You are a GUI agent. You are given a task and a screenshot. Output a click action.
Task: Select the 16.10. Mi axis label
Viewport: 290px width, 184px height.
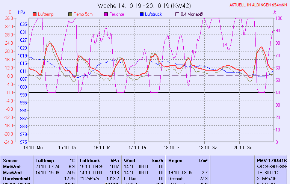(103, 148)
